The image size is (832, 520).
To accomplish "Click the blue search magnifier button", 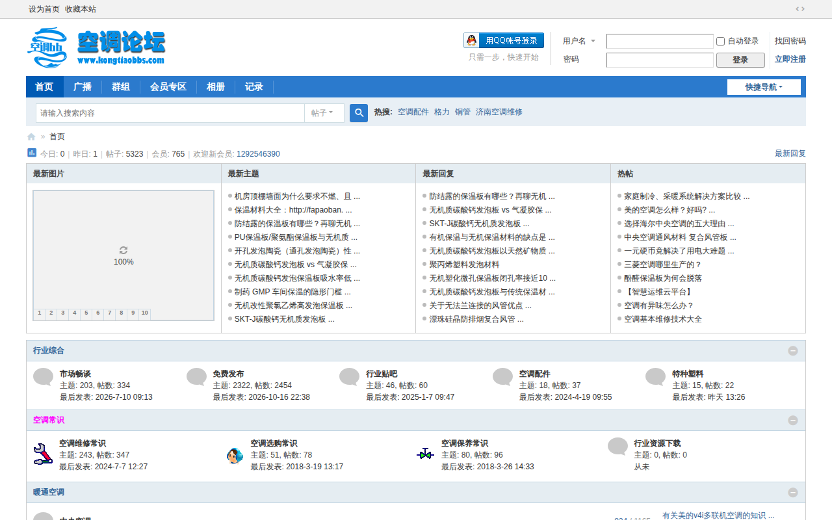I will tap(359, 113).
